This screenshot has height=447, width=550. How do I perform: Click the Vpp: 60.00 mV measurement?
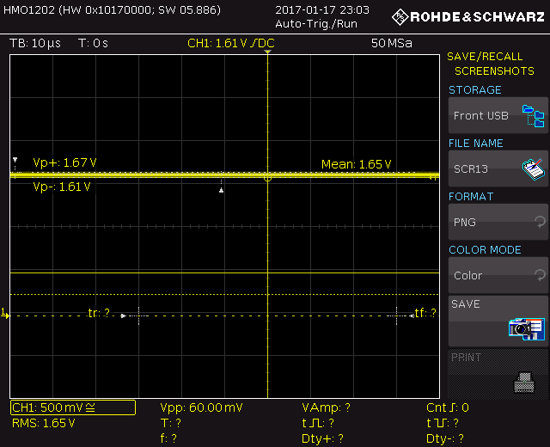click(x=201, y=407)
